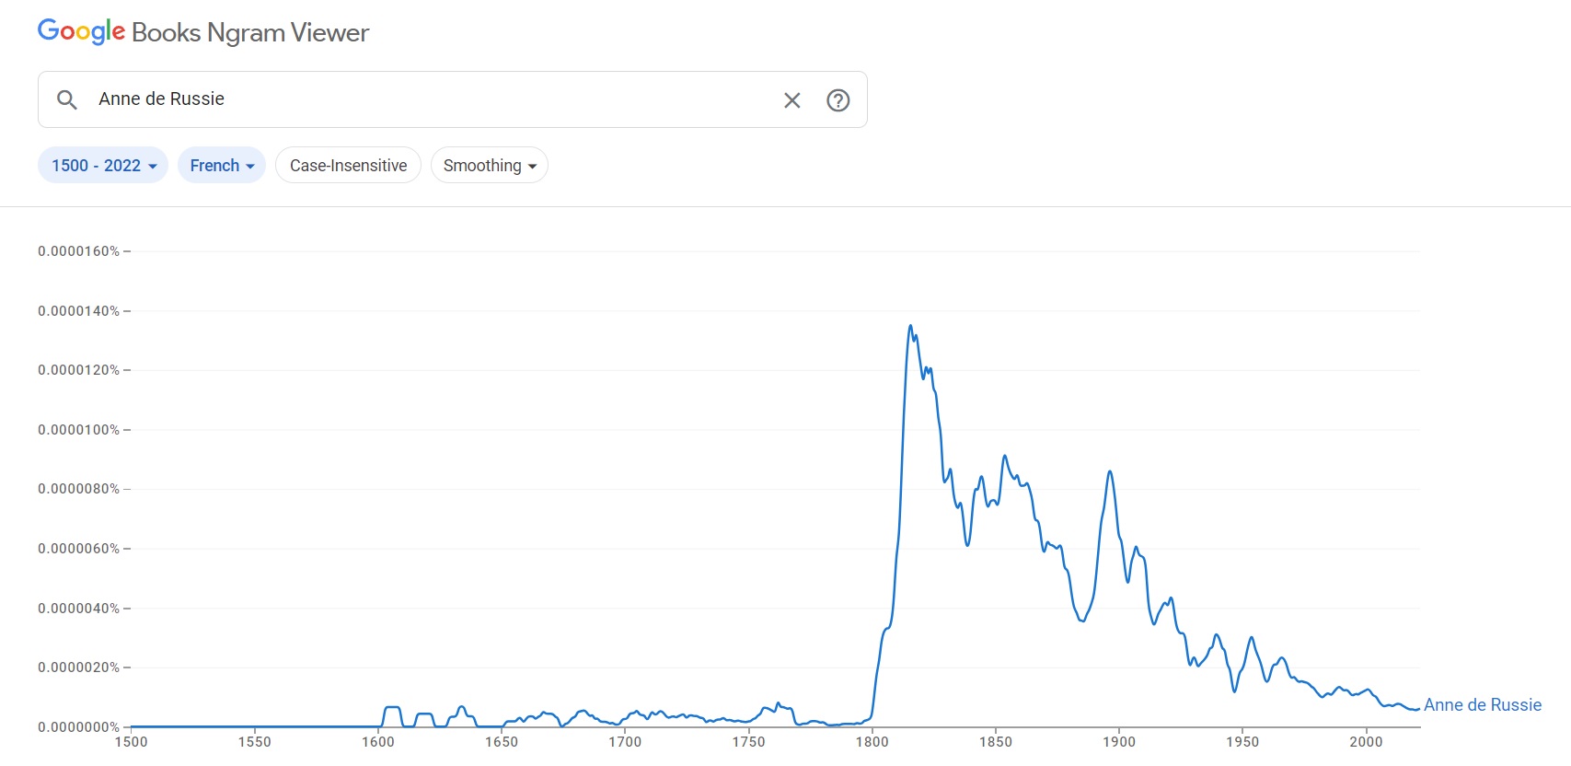Clear the search query with X icon
The width and height of the screenshot is (1571, 766).
pos(791,100)
